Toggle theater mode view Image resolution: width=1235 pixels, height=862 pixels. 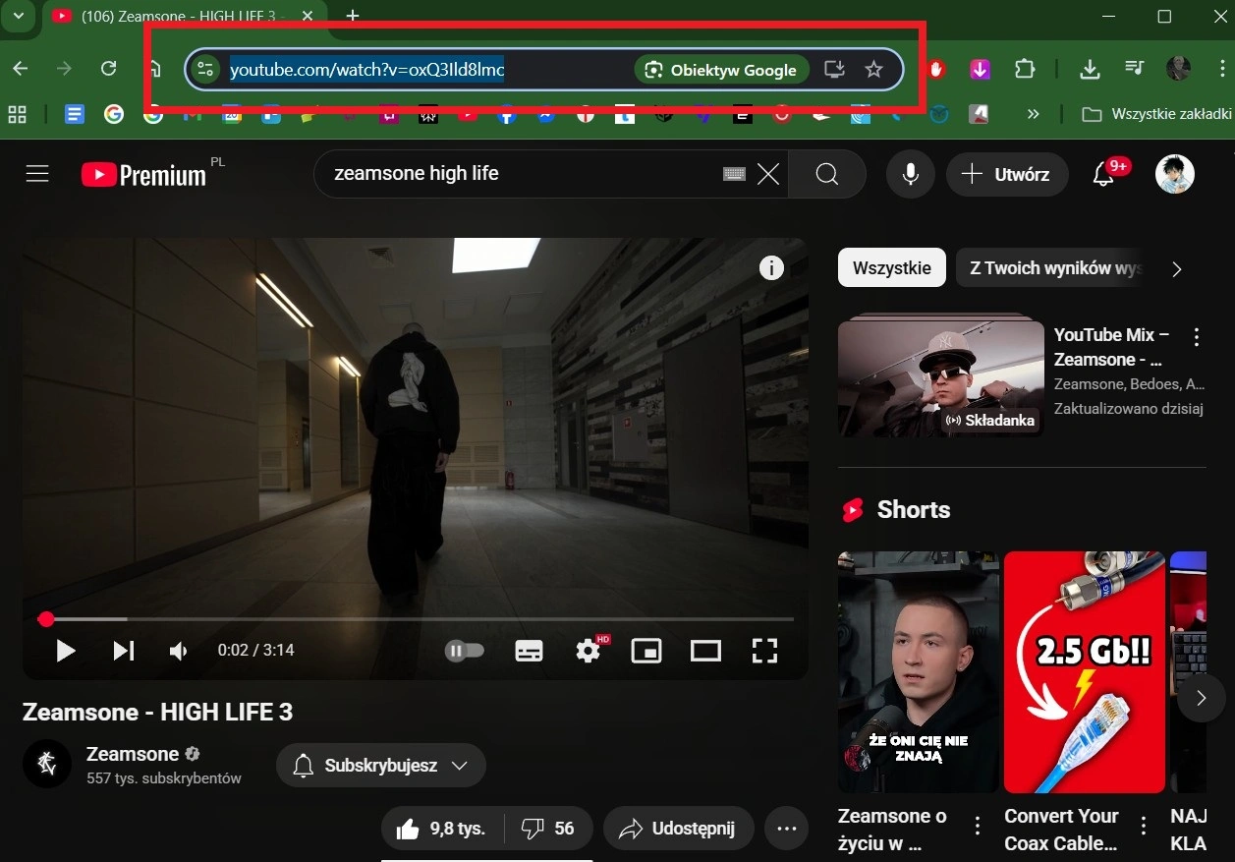(x=705, y=651)
